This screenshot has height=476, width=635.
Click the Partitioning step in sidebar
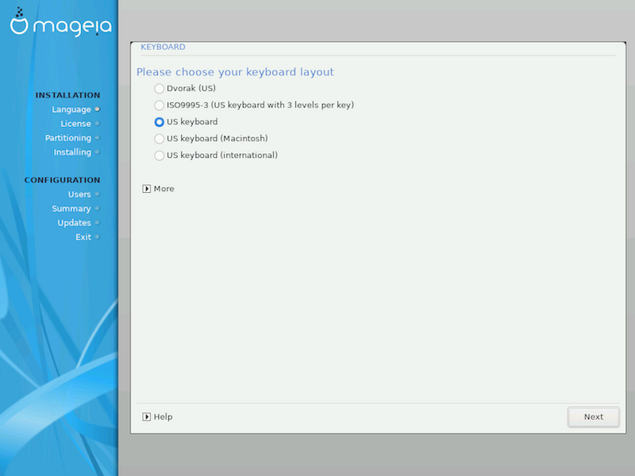pos(68,138)
